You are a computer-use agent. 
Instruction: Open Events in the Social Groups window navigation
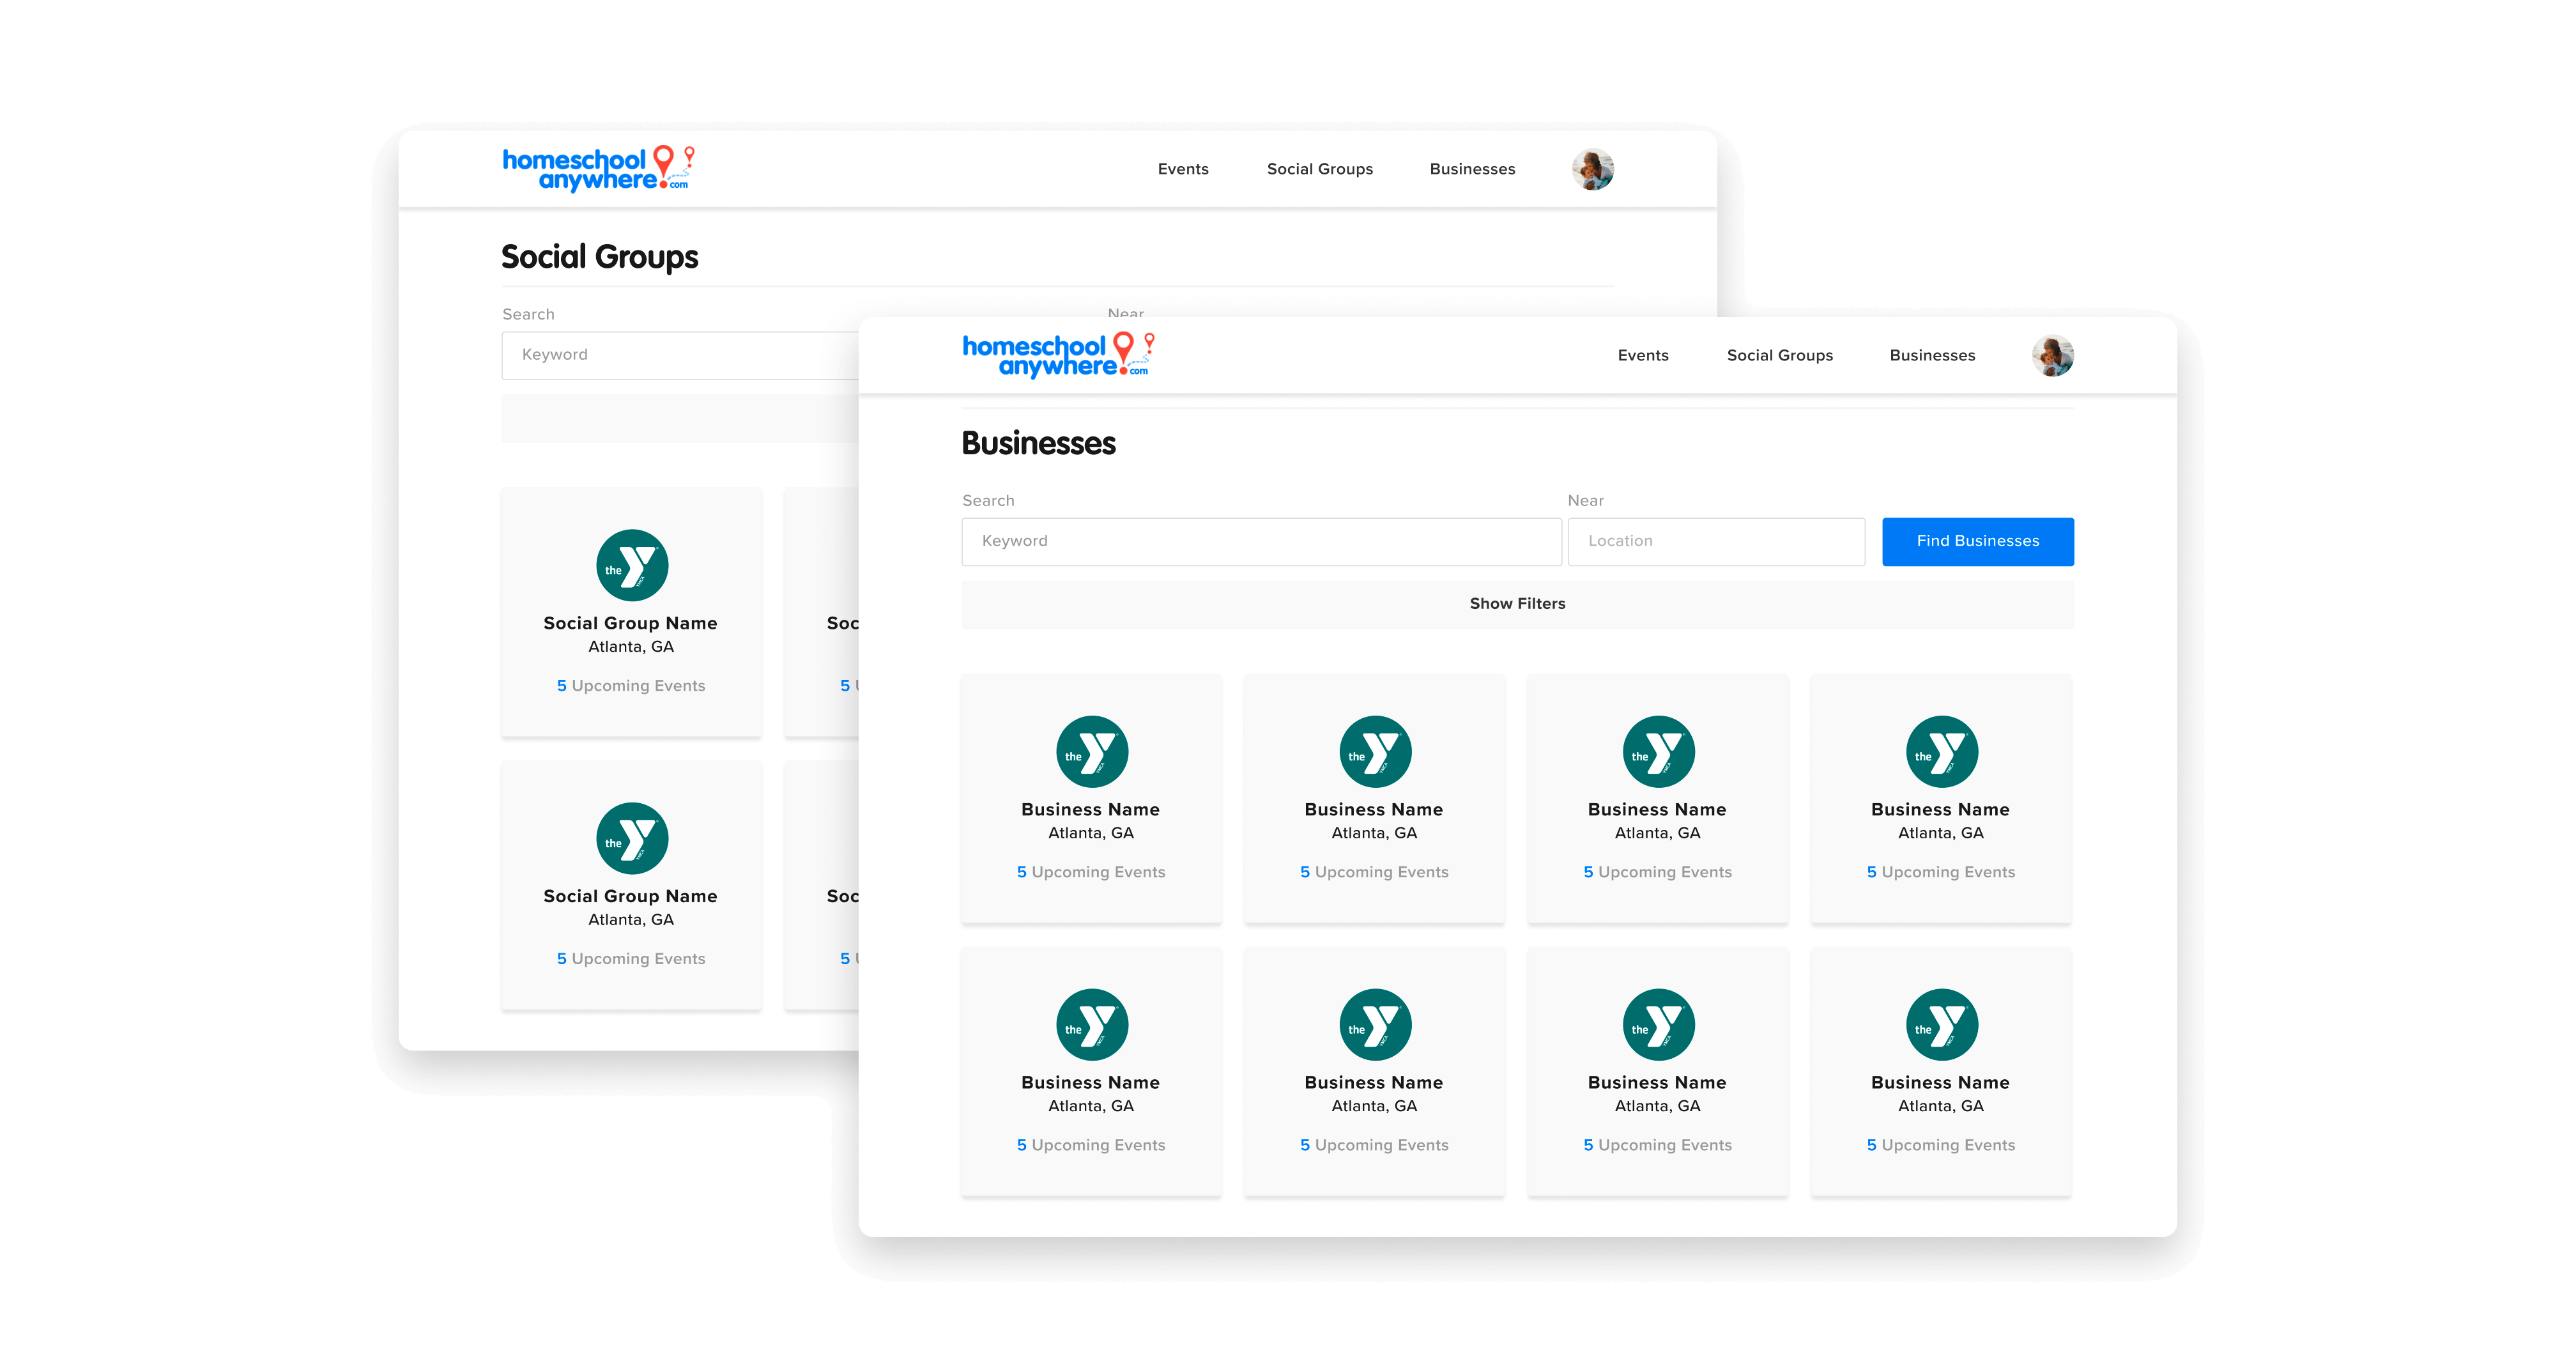[1182, 169]
